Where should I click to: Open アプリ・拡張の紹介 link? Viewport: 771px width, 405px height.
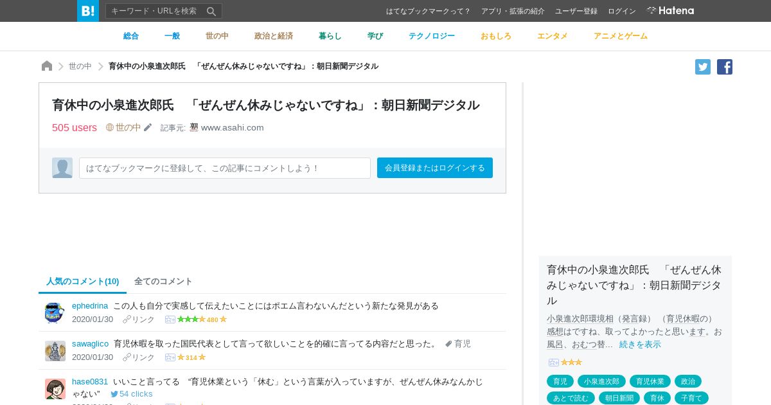coord(513,11)
